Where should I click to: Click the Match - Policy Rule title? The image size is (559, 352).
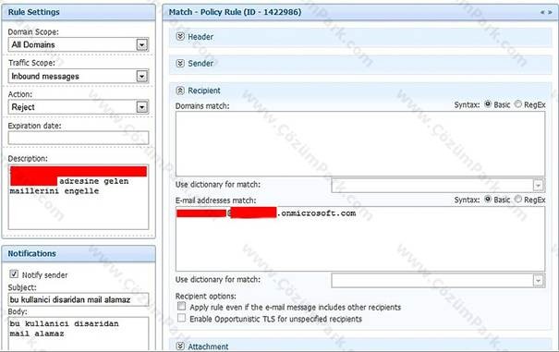(235, 12)
